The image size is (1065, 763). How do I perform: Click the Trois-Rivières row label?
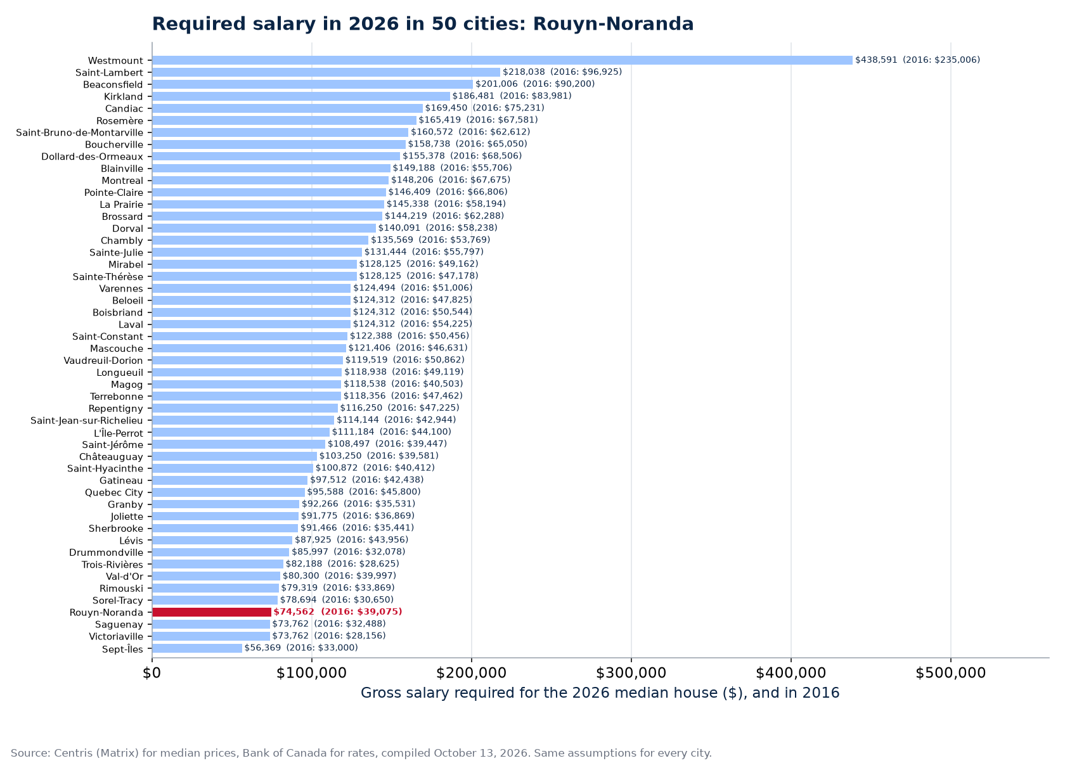pyautogui.click(x=112, y=565)
